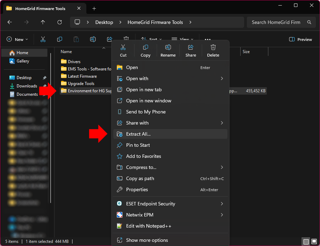Expand the Open with submenu
Viewport: 320px width, 246px height.
tap(170, 78)
